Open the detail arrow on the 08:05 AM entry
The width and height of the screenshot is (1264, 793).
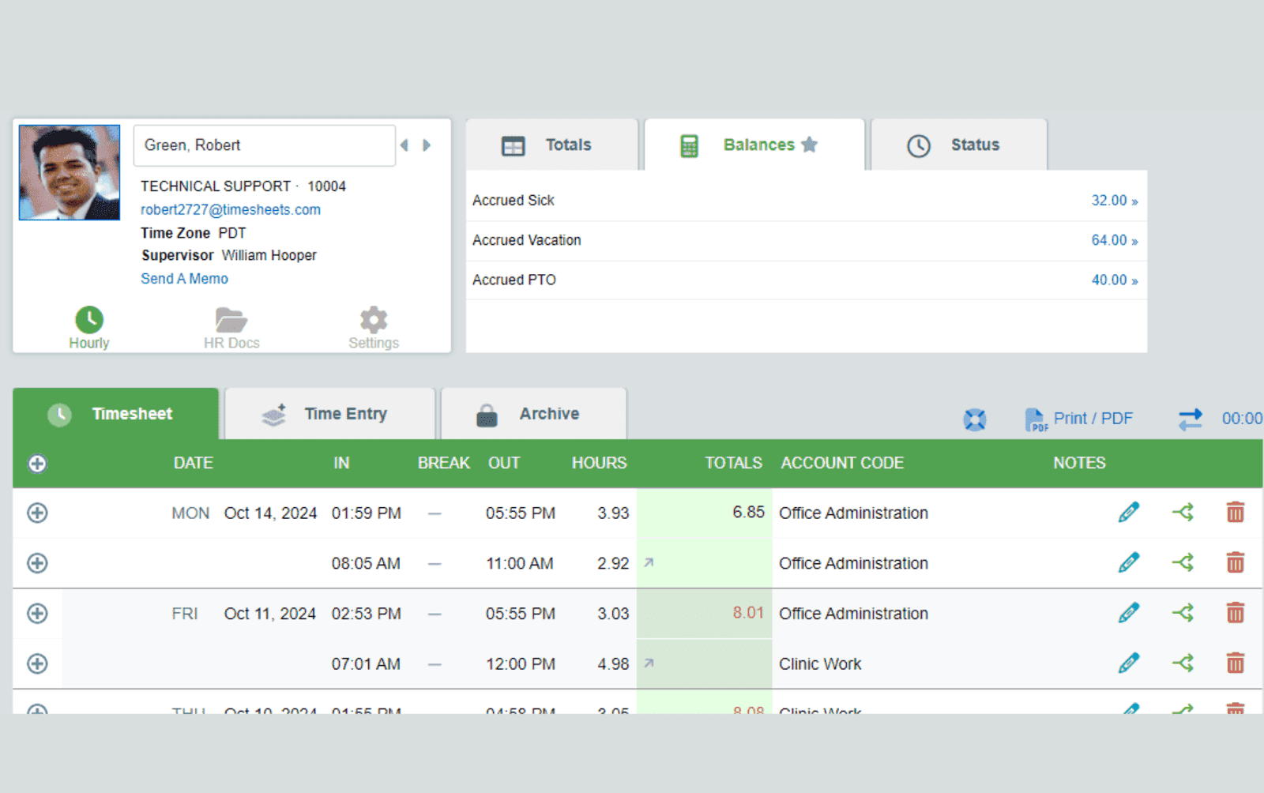[x=648, y=563]
